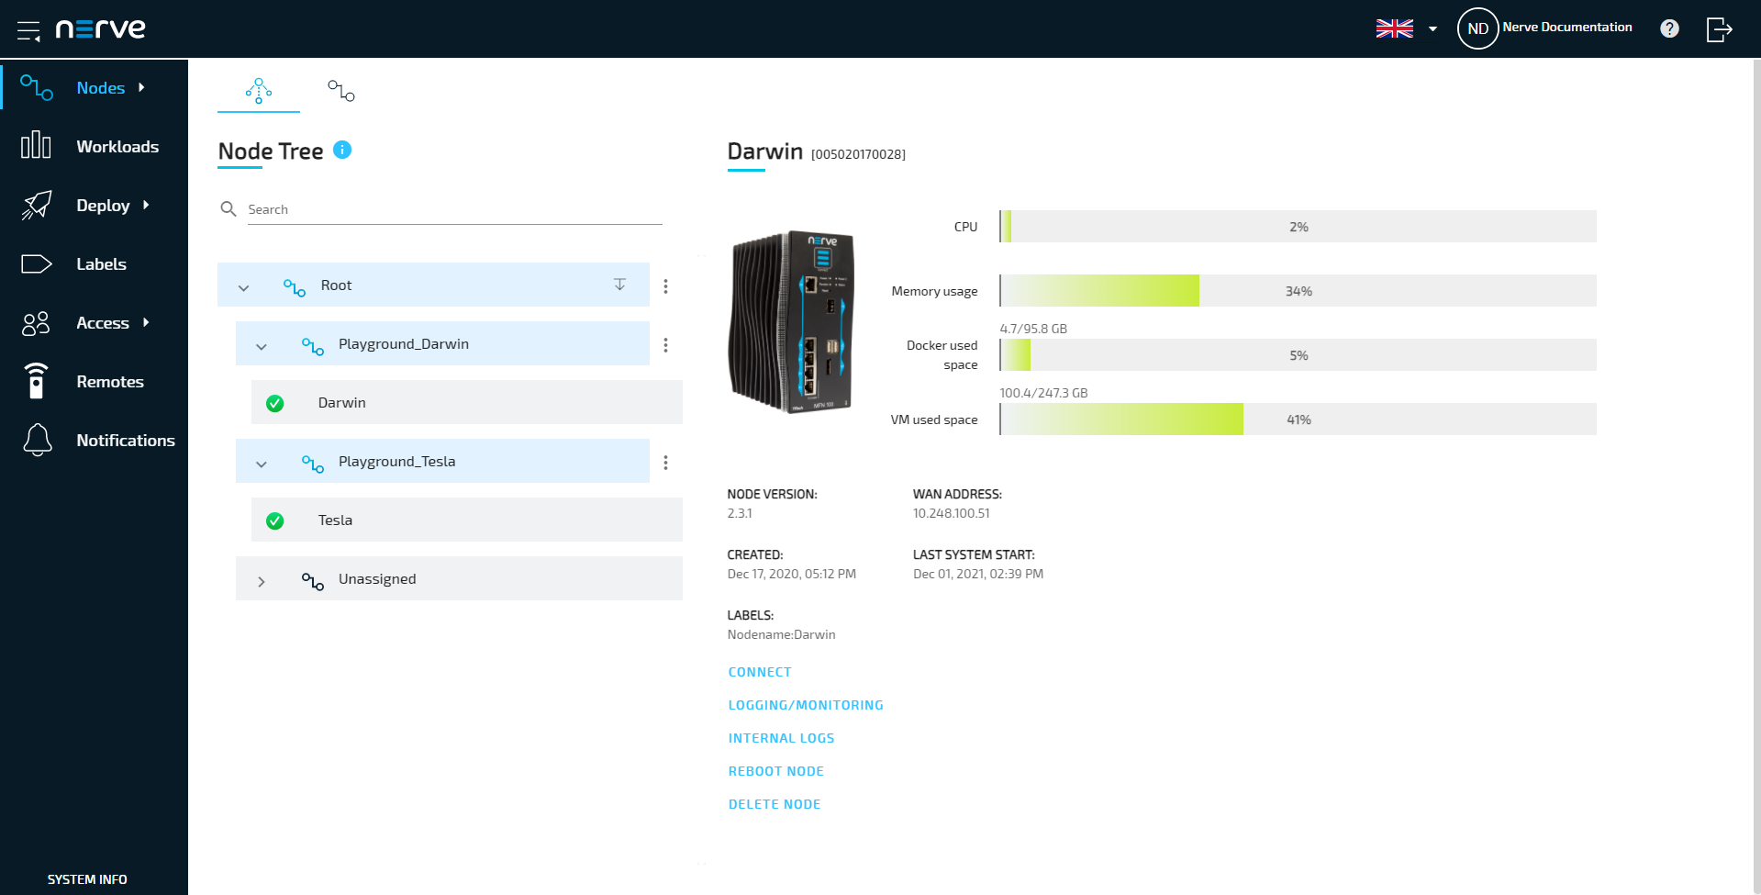Open the language flag dropdown
This screenshot has height=895, width=1761.
tap(1406, 28)
